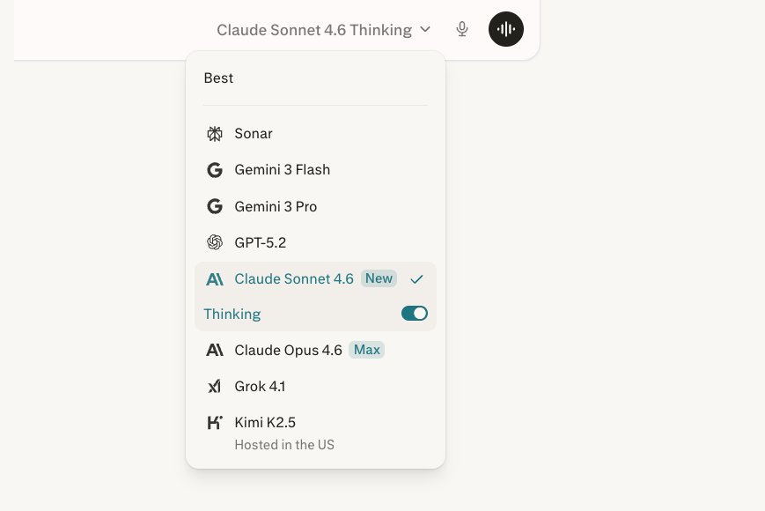Click the checkmark beside Claude Sonnet 4.6

[416, 278]
